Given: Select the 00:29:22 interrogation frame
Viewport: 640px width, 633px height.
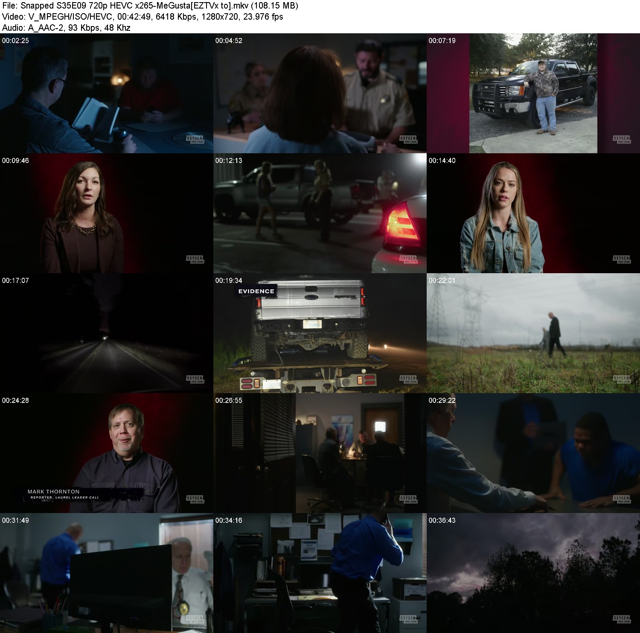Looking at the screenshot, I should coord(533,453).
